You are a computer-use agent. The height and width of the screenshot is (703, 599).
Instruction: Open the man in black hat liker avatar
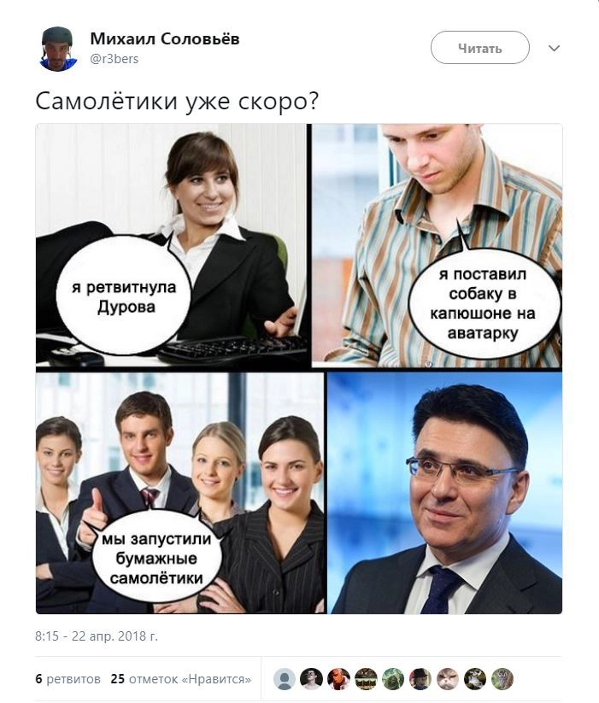[420, 679]
